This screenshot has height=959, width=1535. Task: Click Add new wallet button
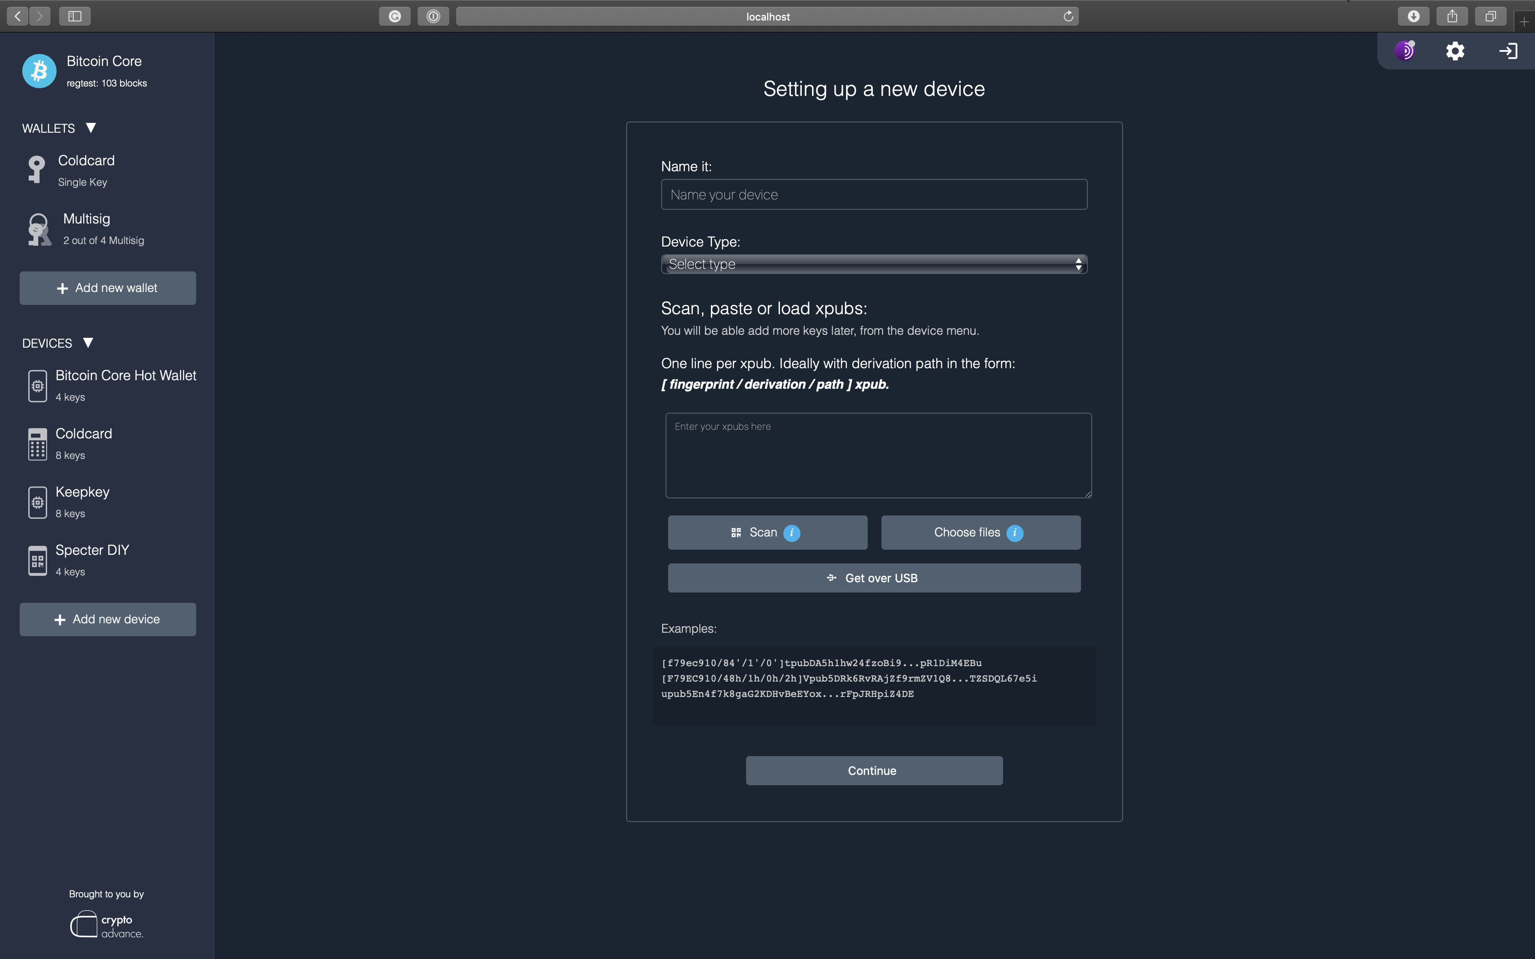(108, 288)
